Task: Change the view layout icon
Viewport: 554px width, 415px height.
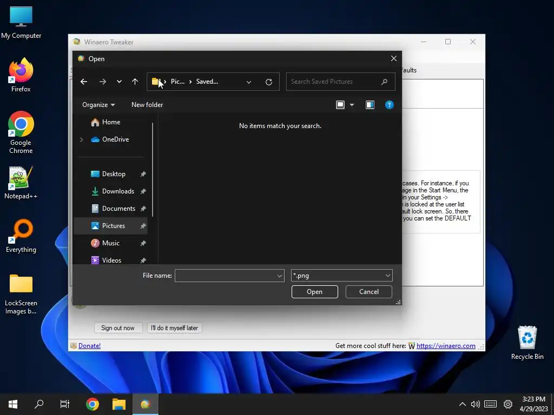Action: pos(340,105)
